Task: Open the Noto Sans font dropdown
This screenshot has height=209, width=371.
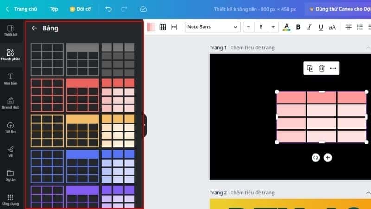Action: 212,27
